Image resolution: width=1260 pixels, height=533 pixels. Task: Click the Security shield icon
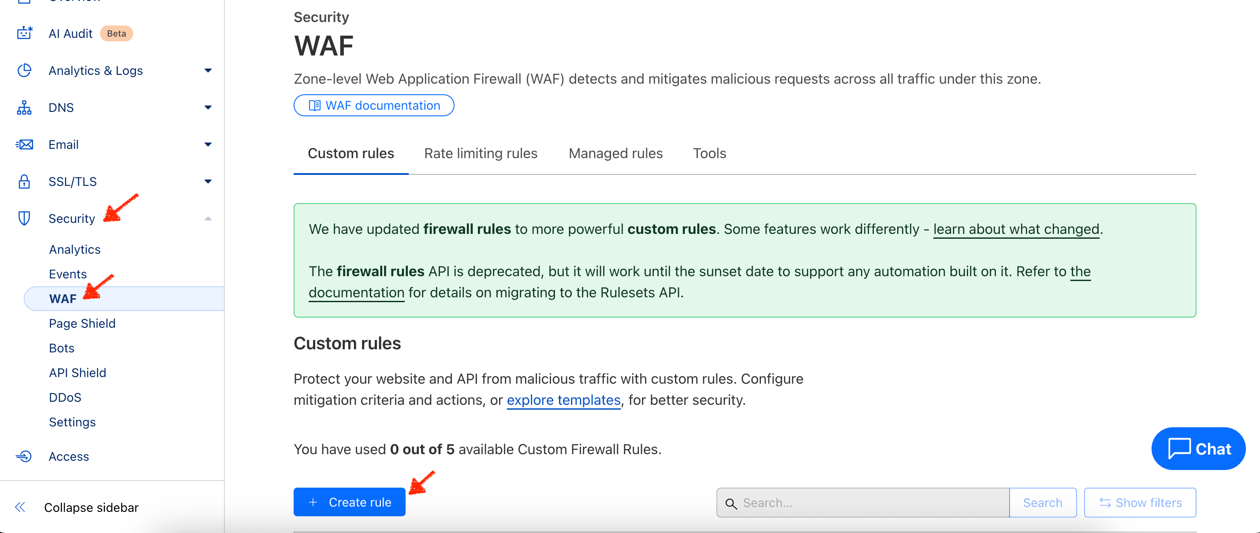point(24,218)
